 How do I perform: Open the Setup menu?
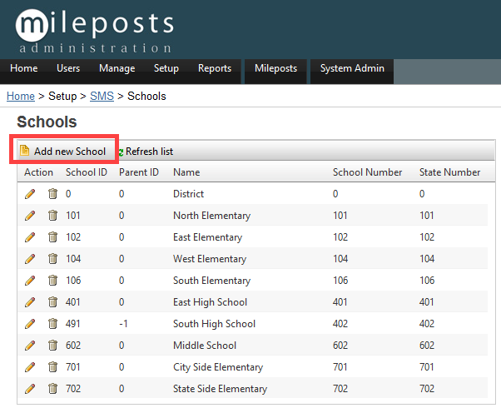tap(166, 68)
